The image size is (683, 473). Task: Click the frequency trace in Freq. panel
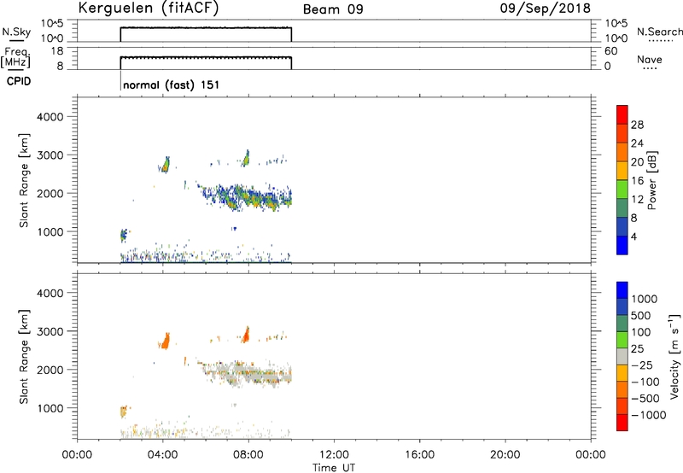[x=206, y=57]
